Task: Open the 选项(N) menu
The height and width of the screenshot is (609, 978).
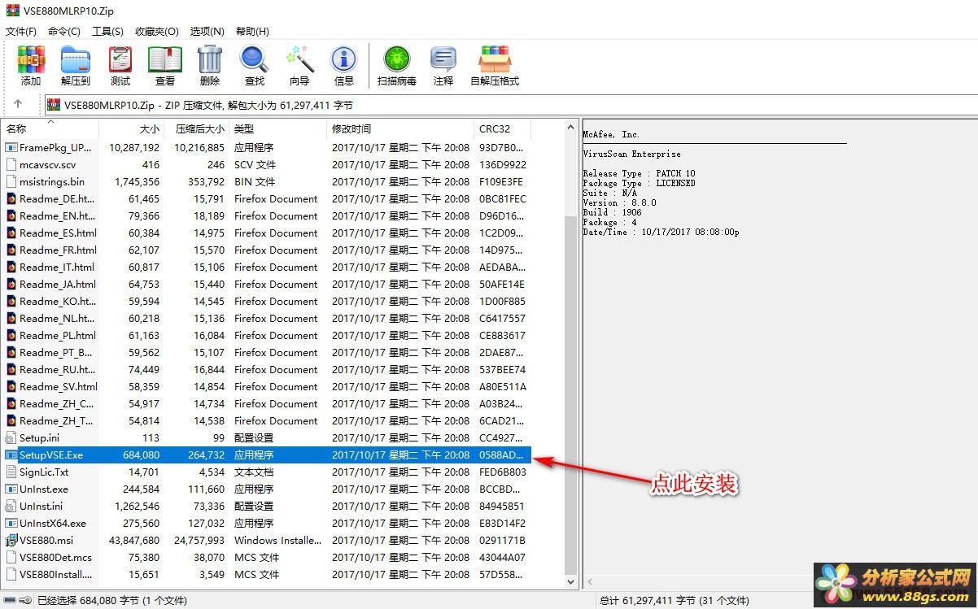Action: click(207, 31)
